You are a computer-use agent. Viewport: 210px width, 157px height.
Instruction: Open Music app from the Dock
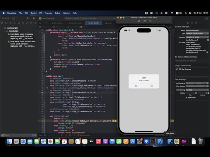tap(98, 141)
